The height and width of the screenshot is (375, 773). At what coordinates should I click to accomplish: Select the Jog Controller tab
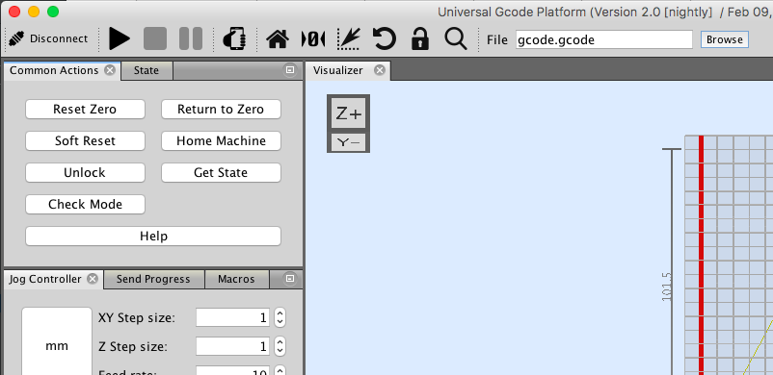click(45, 279)
